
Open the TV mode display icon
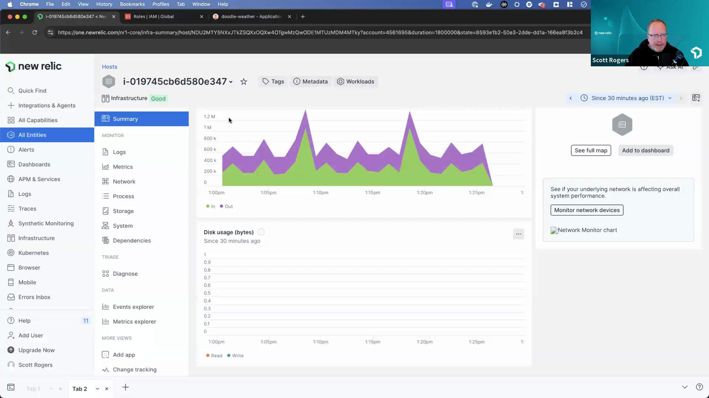click(x=696, y=98)
